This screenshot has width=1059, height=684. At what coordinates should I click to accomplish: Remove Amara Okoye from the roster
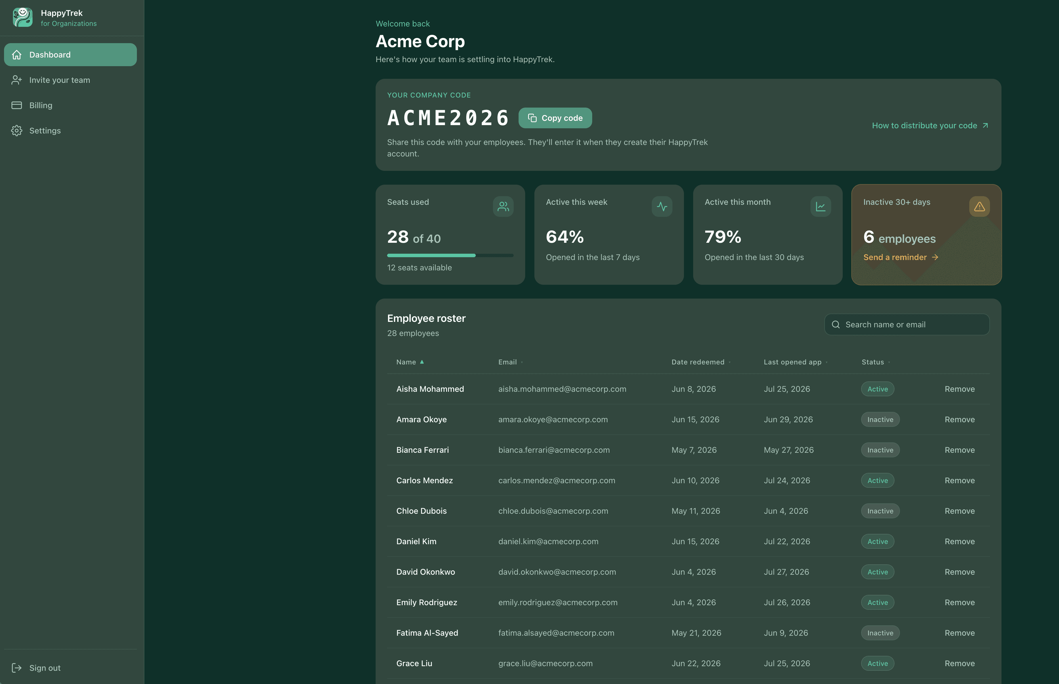coord(959,419)
